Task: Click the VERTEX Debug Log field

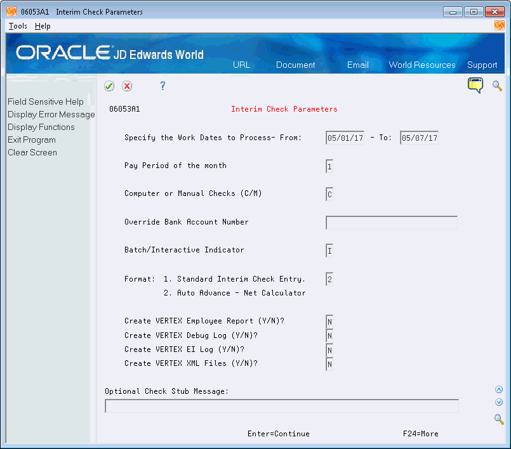Action: [329, 335]
